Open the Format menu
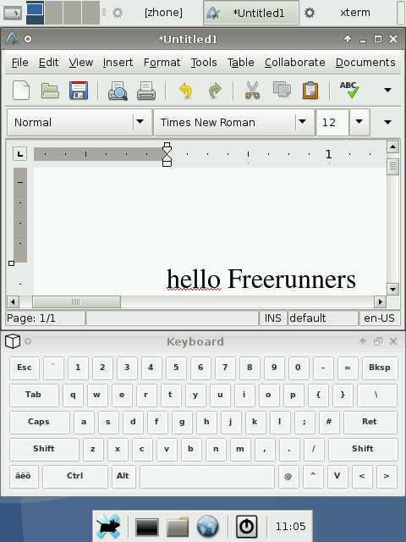This screenshot has width=406, height=542. click(x=162, y=62)
